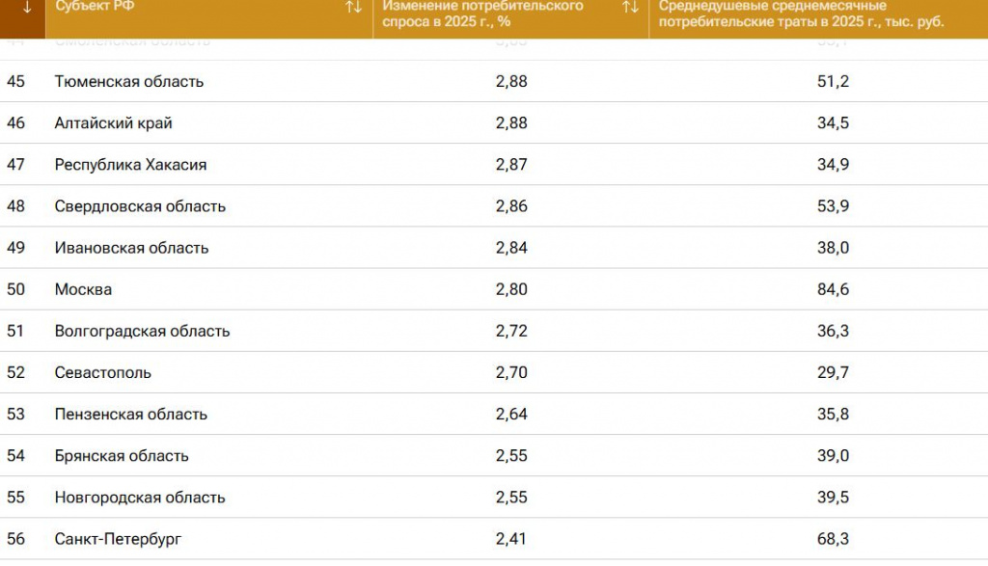Click Saint Petersburg's 2,41 demand value

(511, 539)
